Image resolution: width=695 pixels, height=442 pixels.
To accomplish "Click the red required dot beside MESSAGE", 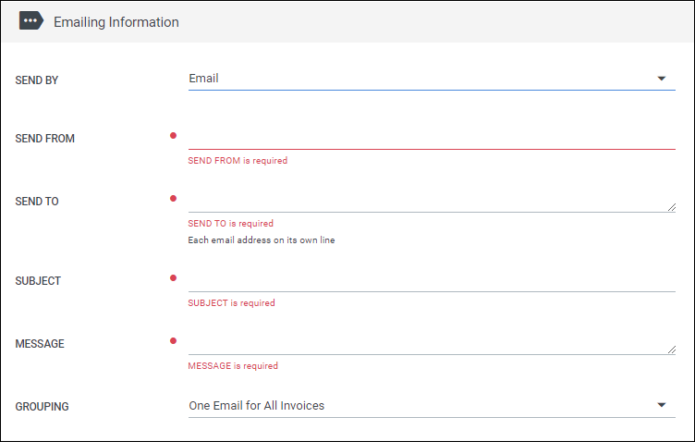I will pyautogui.click(x=173, y=340).
